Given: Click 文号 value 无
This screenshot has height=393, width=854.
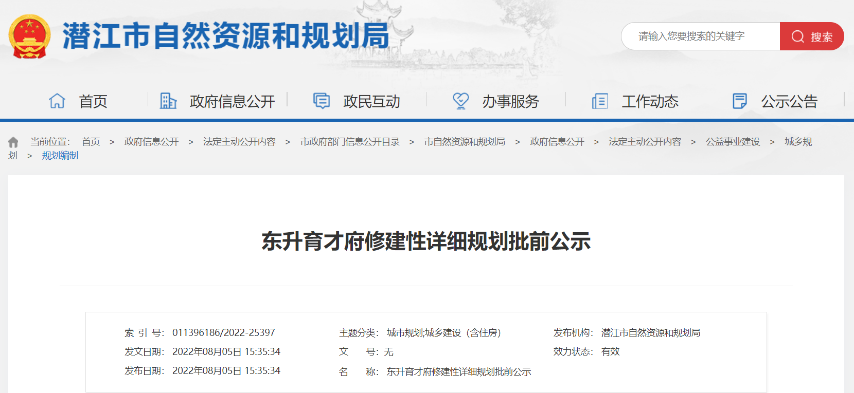Looking at the screenshot, I should point(388,352).
